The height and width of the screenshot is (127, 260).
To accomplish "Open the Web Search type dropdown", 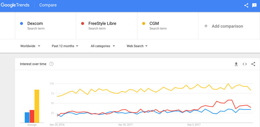I will (137, 46).
